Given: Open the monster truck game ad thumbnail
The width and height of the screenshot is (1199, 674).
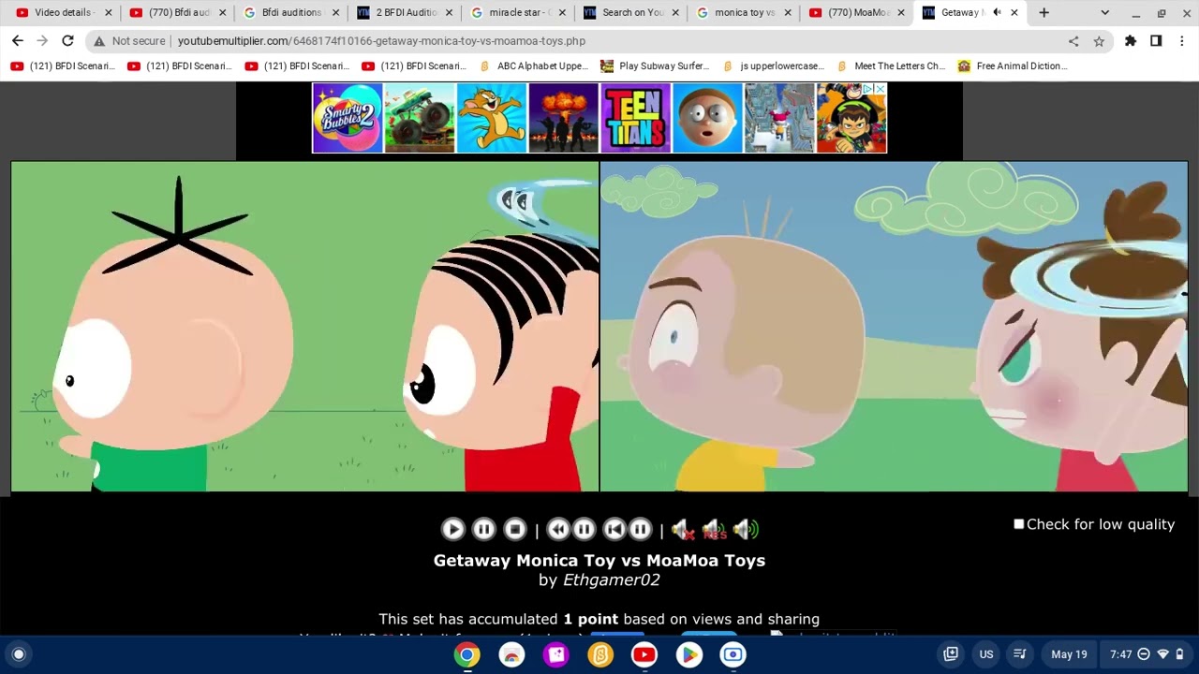Looking at the screenshot, I should (420, 118).
